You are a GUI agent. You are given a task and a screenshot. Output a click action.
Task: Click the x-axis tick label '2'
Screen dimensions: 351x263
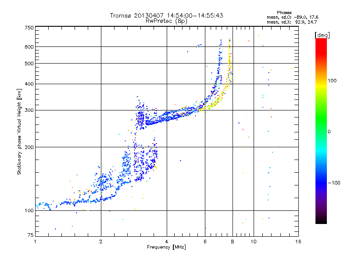tap(101, 242)
